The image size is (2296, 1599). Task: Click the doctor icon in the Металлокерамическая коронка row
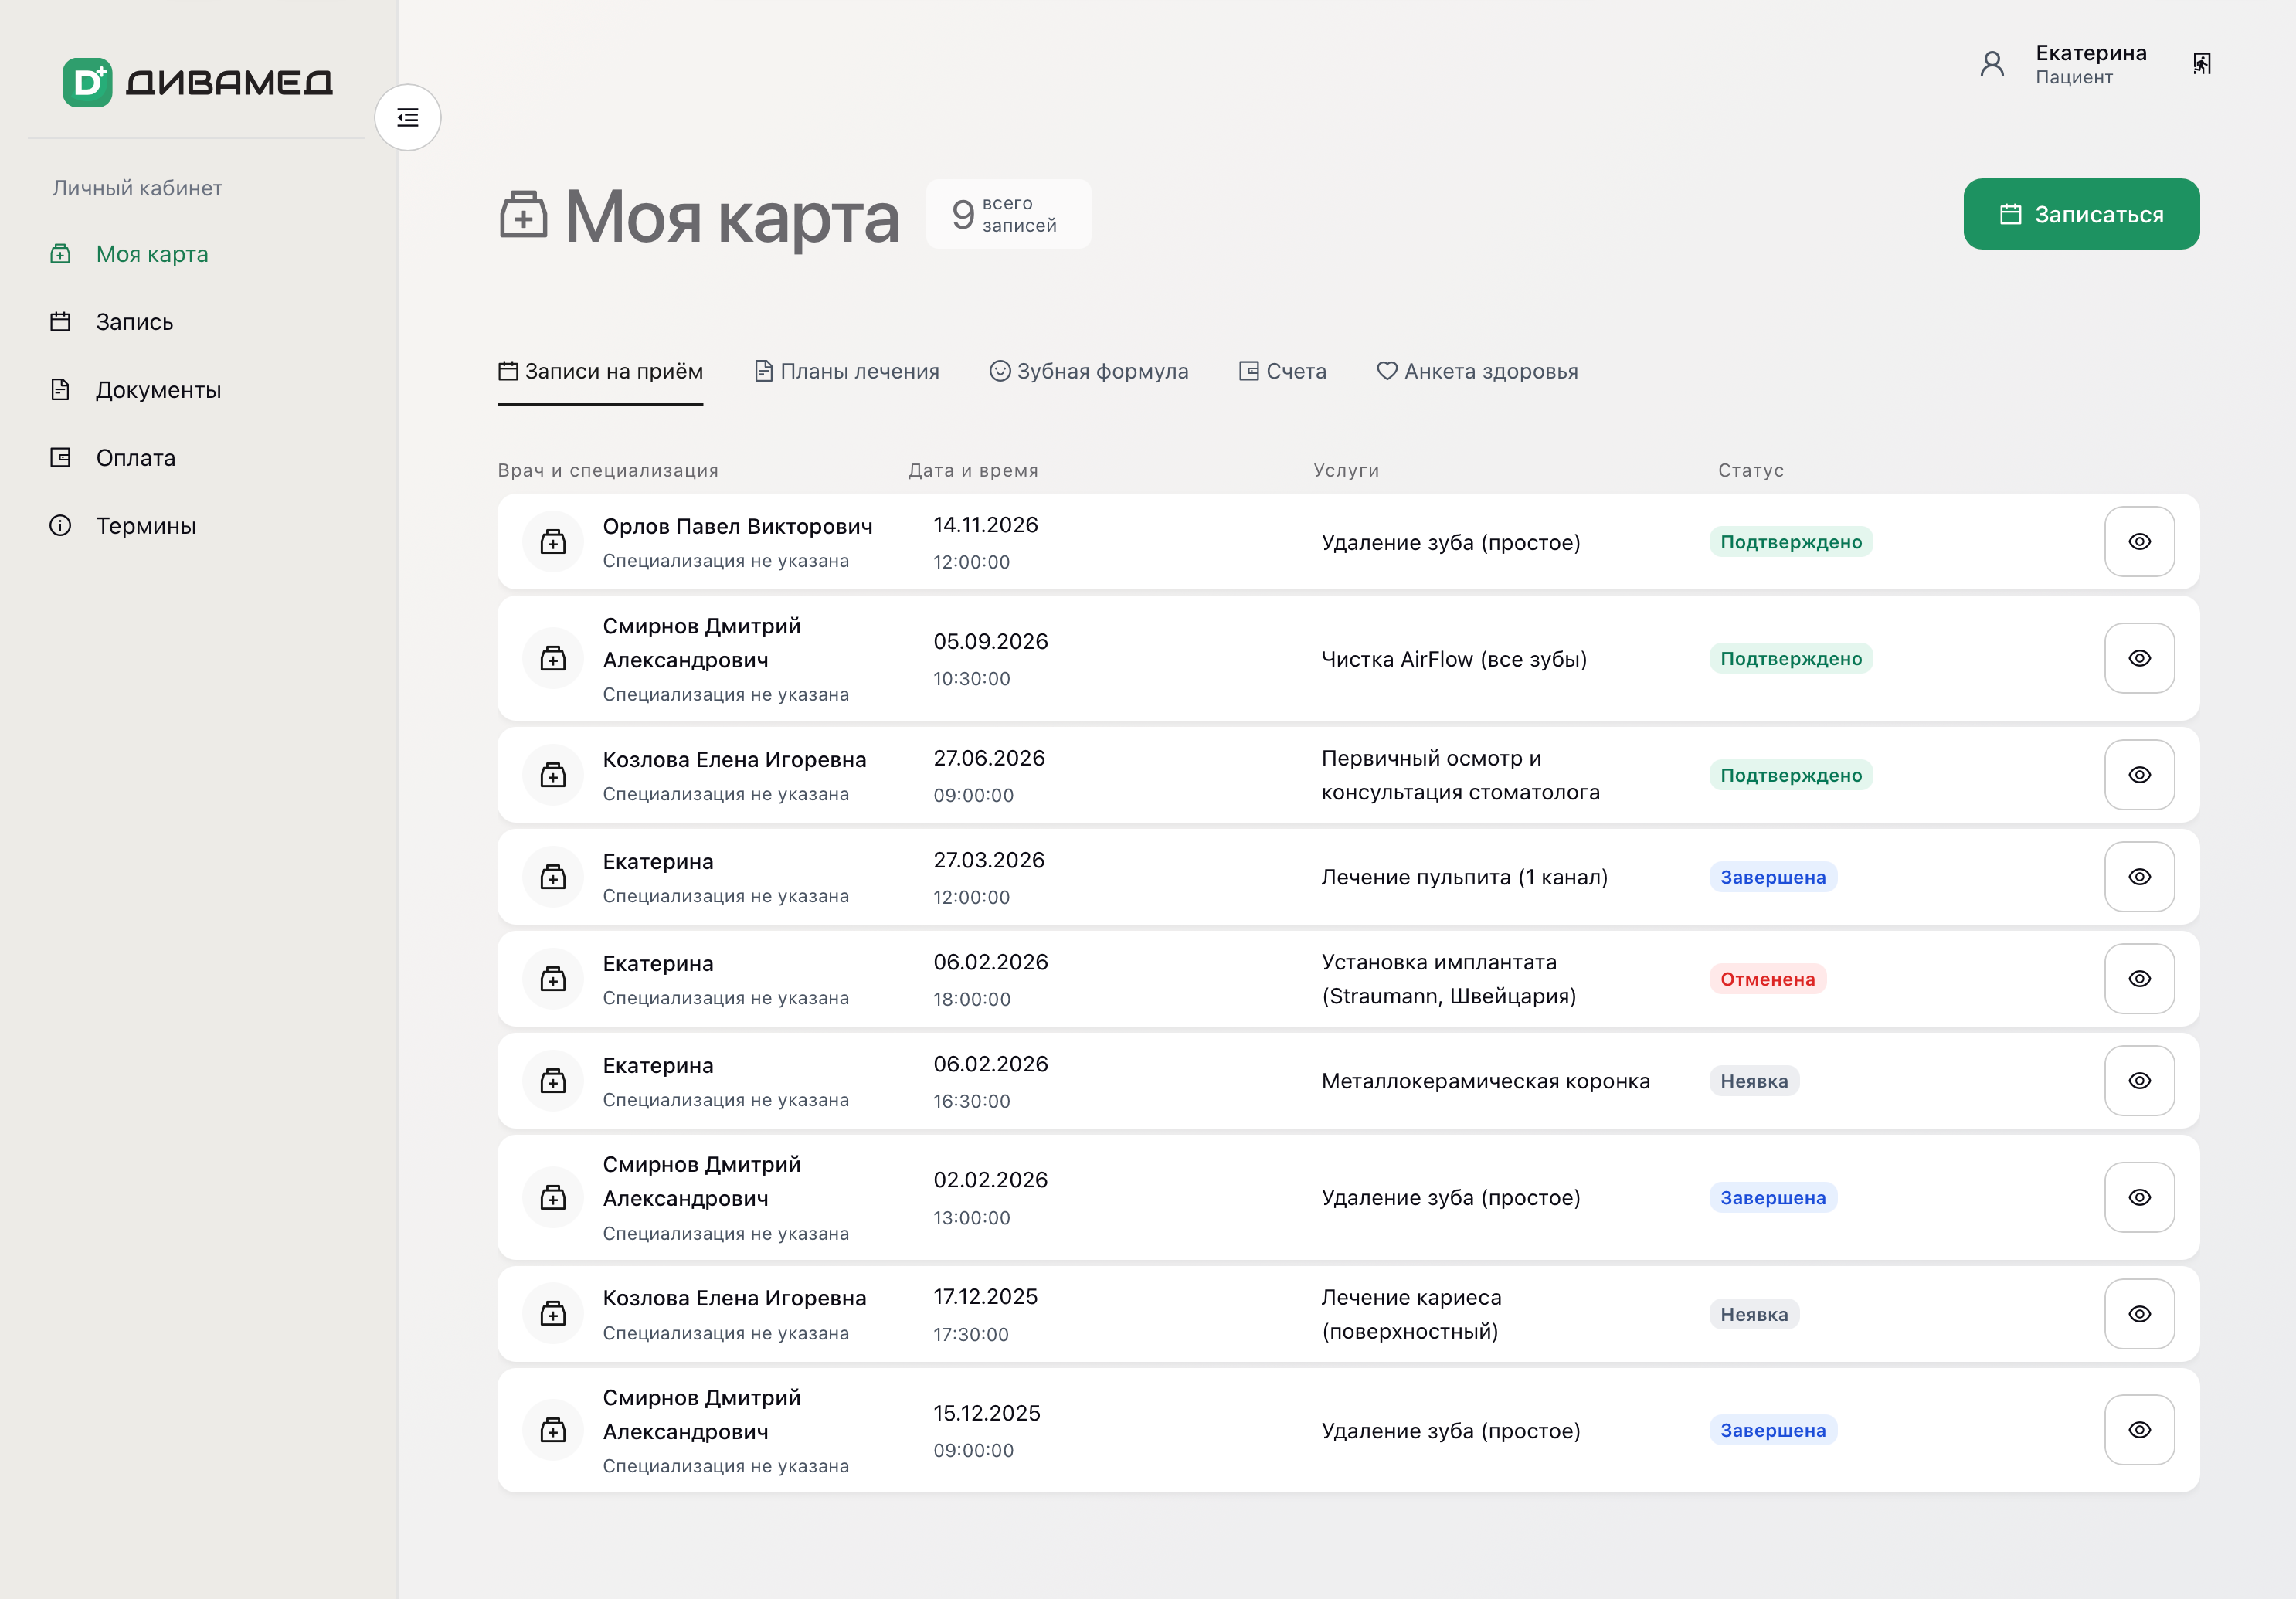[x=553, y=1081]
